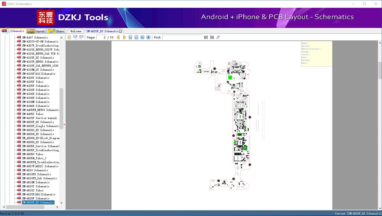The image size is (382, 216).
Task: Open SM-A346B Schematic entry
Action: click(x=36, y=106)
